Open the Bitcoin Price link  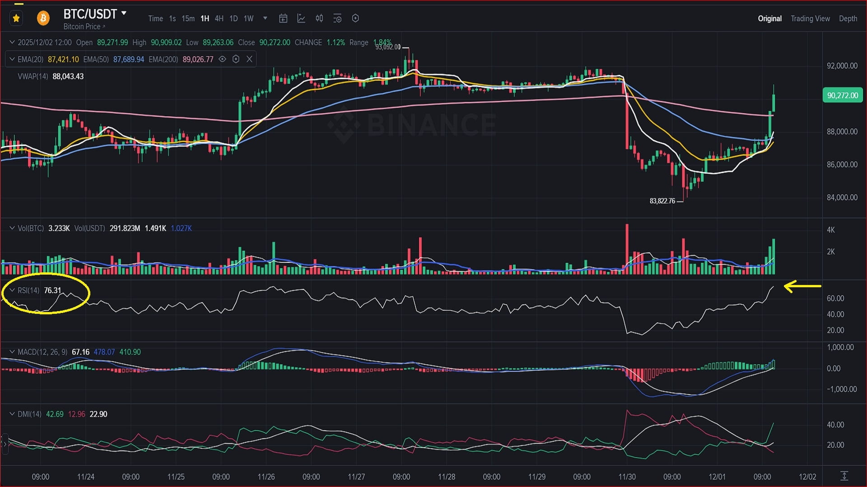(x=84, y=27)
